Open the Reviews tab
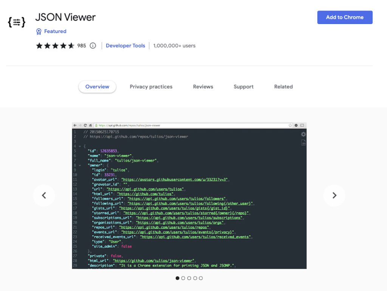The height and width of the screenshot is (291, 387). [x=203, y=87]
